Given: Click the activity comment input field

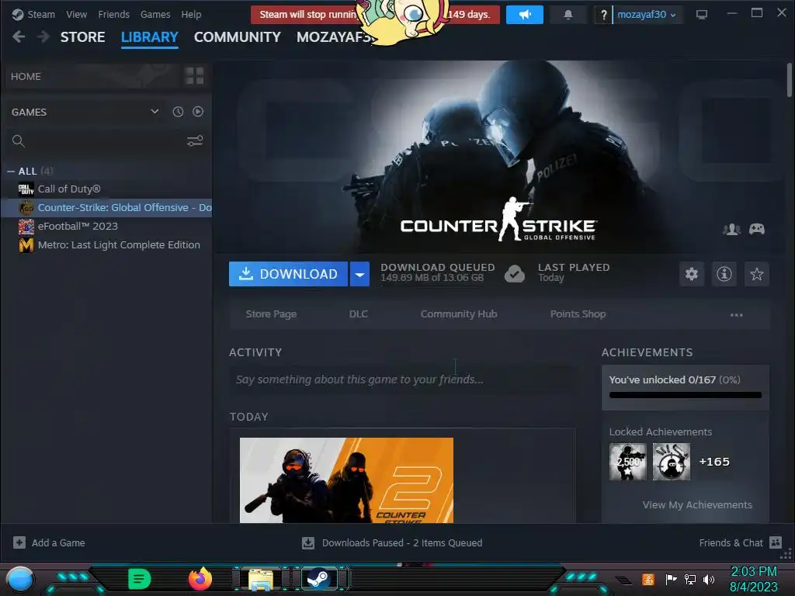Looking at the screenshot, I should (x=403, y=379).
